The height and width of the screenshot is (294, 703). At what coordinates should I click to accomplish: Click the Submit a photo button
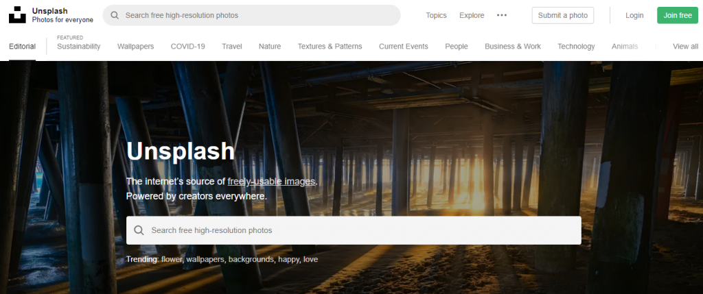563,15
